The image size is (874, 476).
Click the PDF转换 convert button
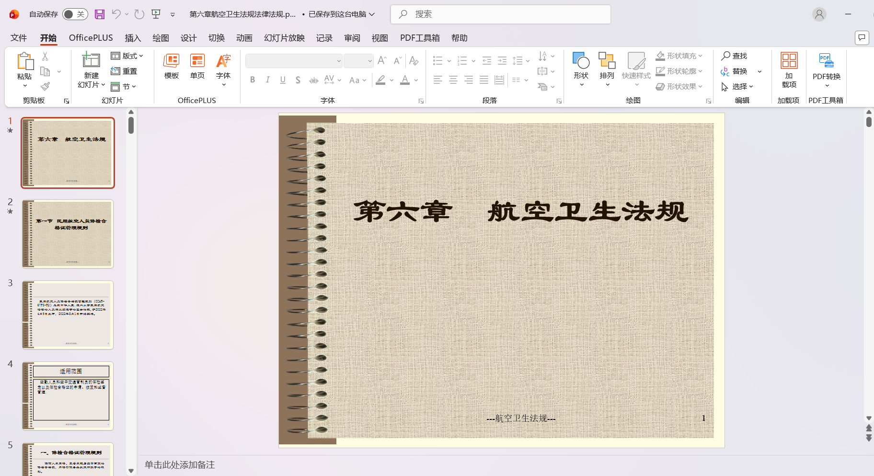click(827, 70)
